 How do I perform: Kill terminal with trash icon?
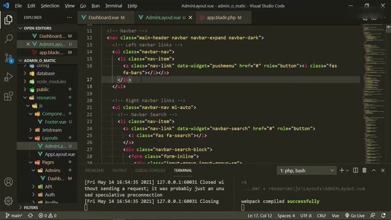coord(364,170)
